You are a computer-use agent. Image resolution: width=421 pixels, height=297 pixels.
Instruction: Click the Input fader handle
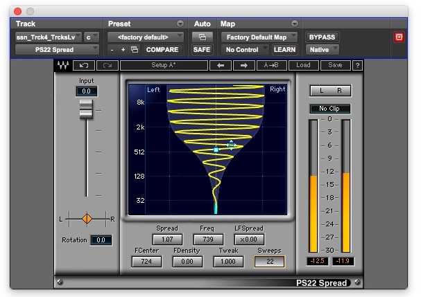pyautogui.click(x=86, y=109)
